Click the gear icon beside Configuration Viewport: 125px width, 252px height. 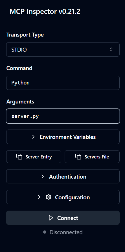(x=49, y=197)
